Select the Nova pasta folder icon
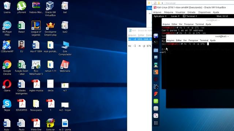This screenshot has height=131, width=234. pos(36,105)
